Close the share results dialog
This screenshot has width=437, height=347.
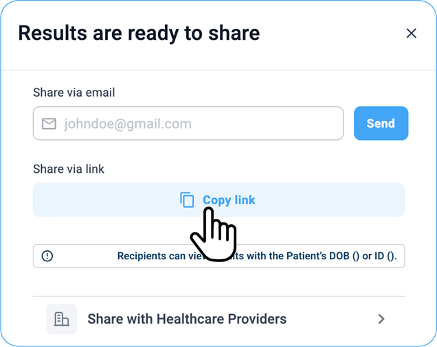point(411,33)
